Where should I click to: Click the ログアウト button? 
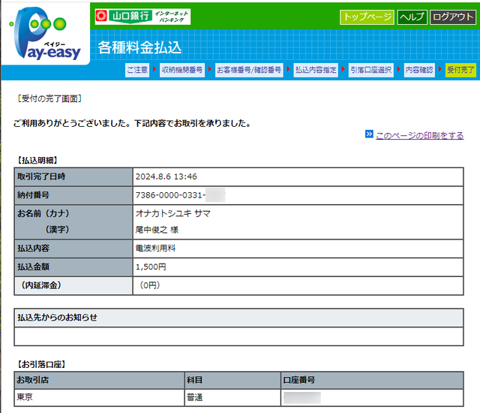pos(453,17)
